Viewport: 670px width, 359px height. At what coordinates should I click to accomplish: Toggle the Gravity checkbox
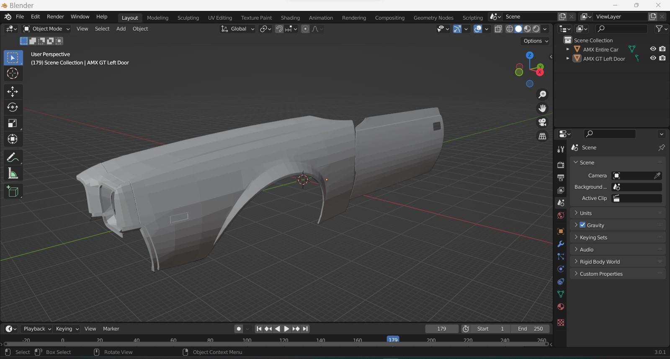[x=582, y=225]
